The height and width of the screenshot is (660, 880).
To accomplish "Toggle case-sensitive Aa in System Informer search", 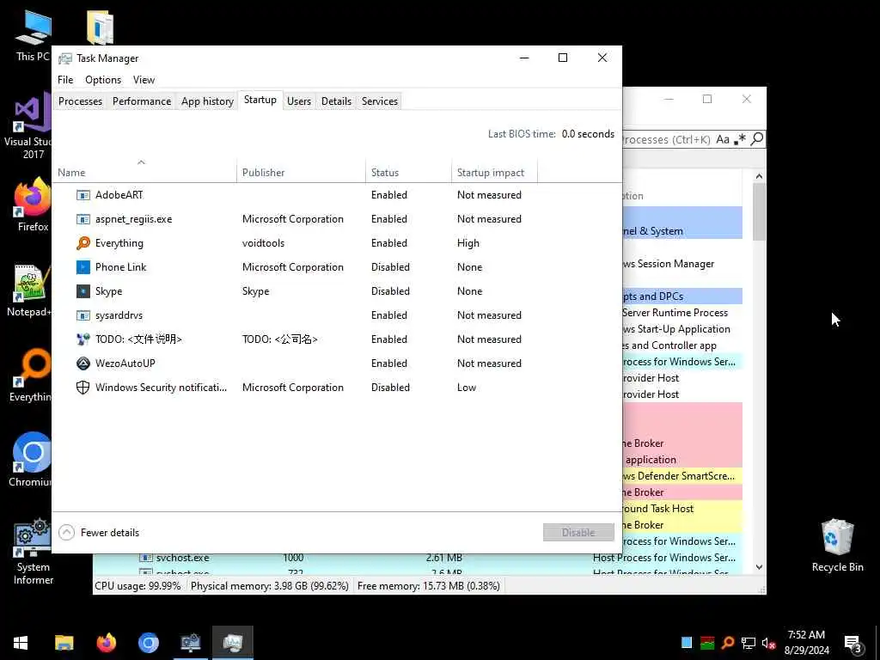I will tap(722, 139).
